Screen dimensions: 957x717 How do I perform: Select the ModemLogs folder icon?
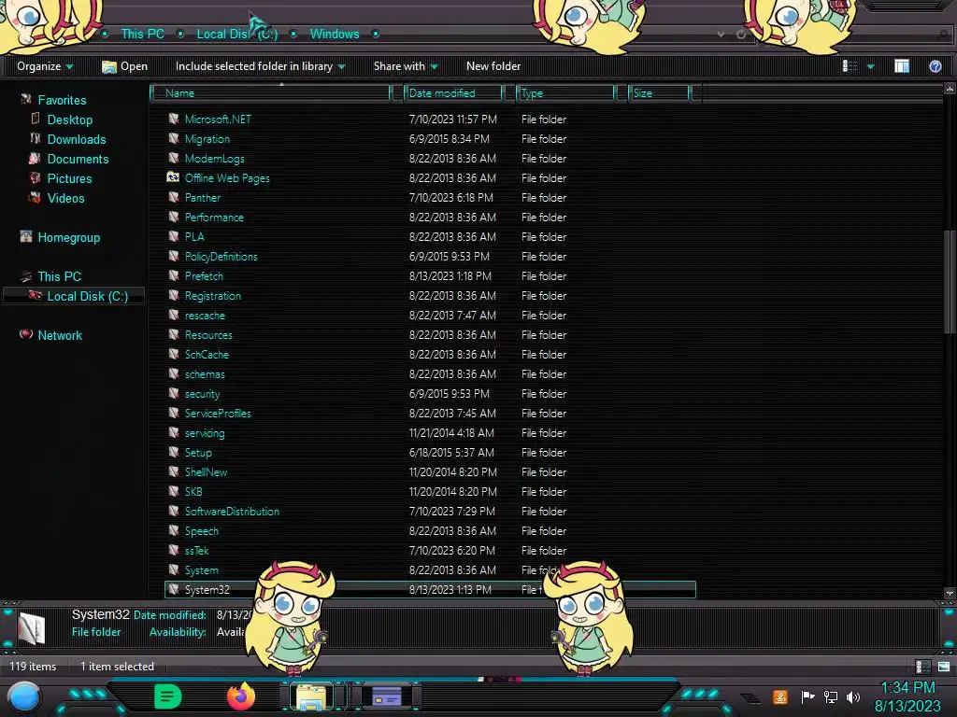tap(174, 158)
